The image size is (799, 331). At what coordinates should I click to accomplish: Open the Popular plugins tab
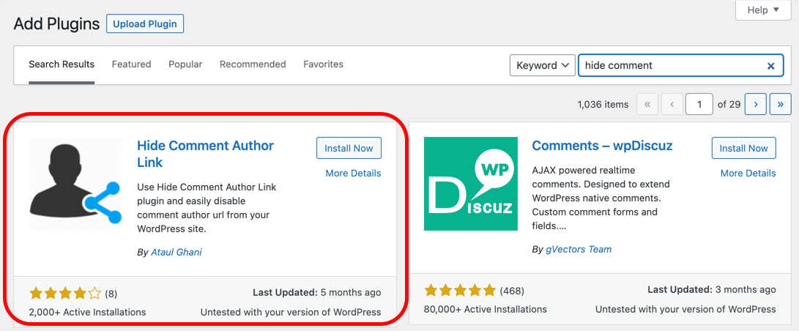click(x=185, y=64)
